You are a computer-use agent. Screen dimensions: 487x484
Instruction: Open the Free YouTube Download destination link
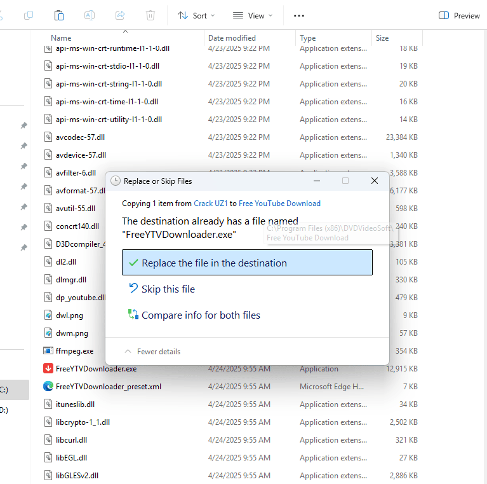pyautogui.click(x=279, y=204)
